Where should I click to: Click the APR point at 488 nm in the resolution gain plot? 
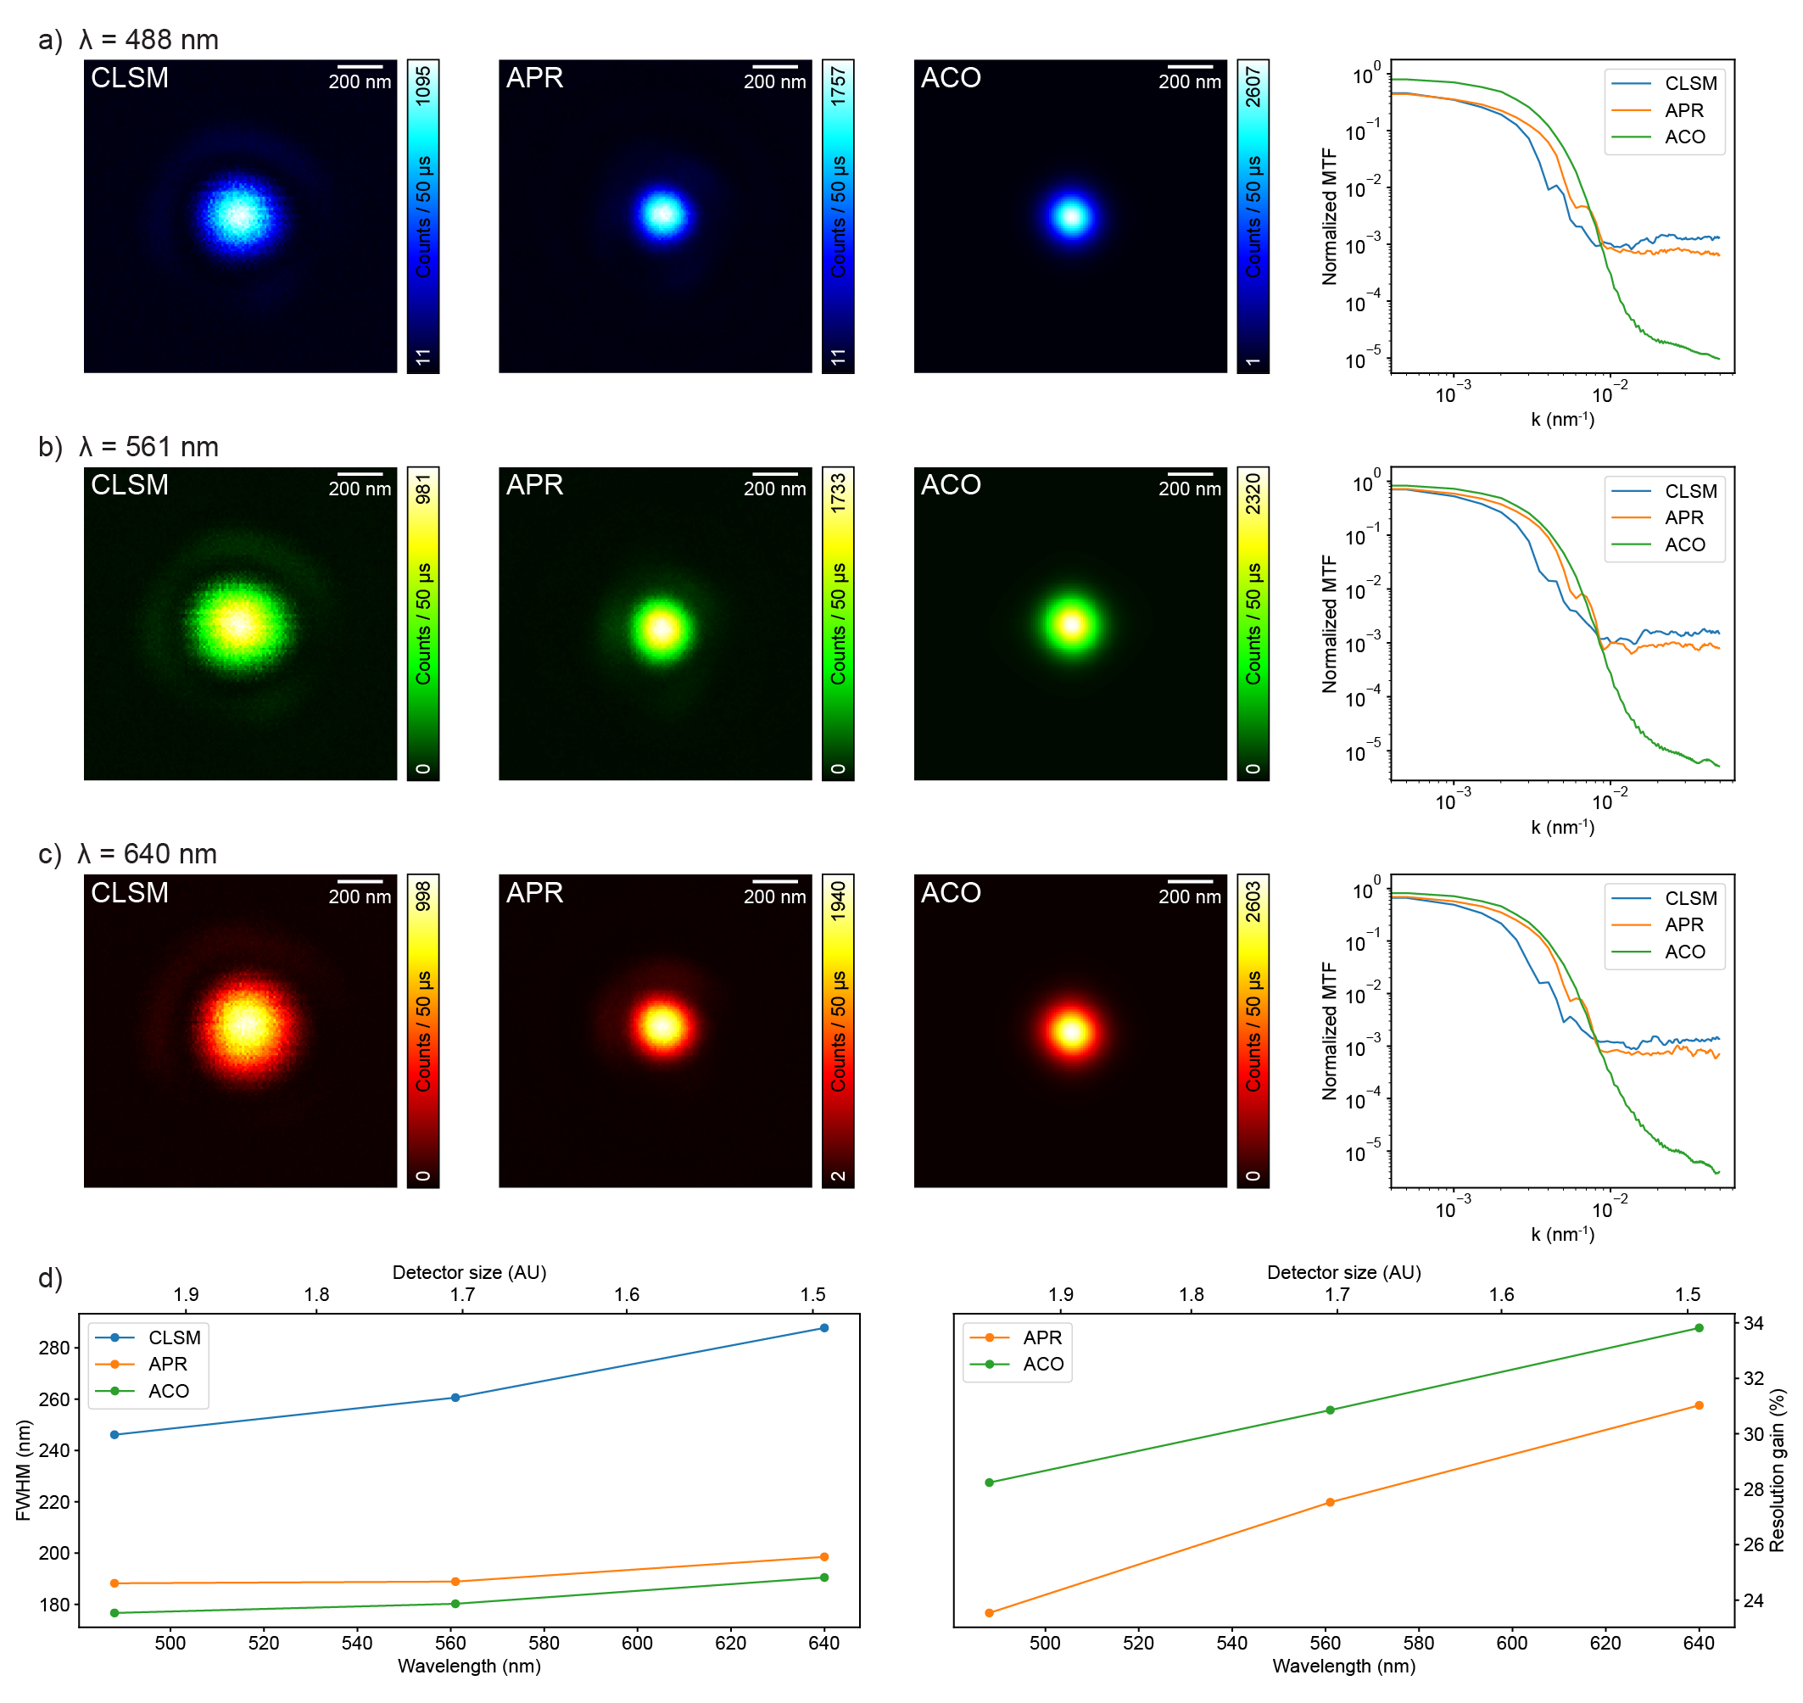[x=989, y=1613]
